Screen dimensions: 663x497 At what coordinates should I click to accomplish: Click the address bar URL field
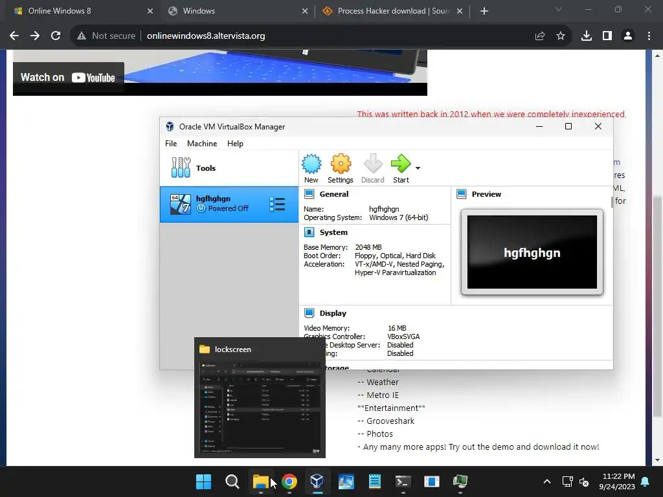[x=321, y=36]
